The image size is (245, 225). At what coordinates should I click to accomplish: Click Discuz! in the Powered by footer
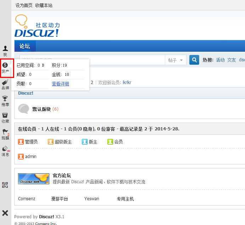tap(46, 217)
